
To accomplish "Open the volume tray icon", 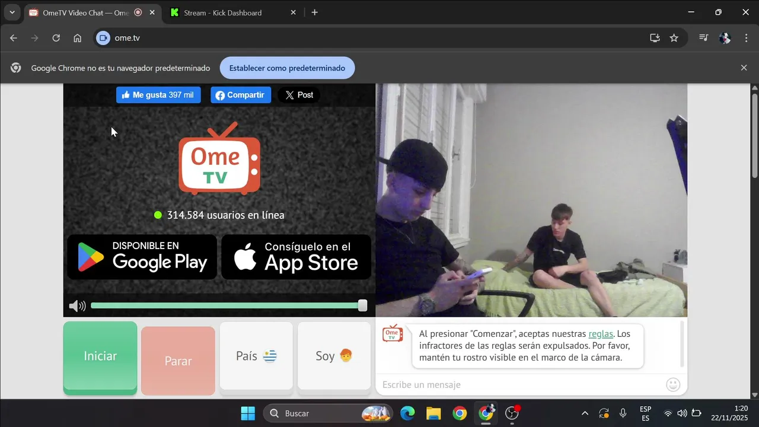I will coord(682,413).
